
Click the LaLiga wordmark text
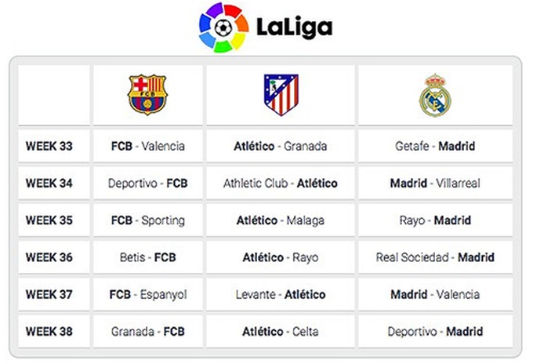tap(295, 27)
